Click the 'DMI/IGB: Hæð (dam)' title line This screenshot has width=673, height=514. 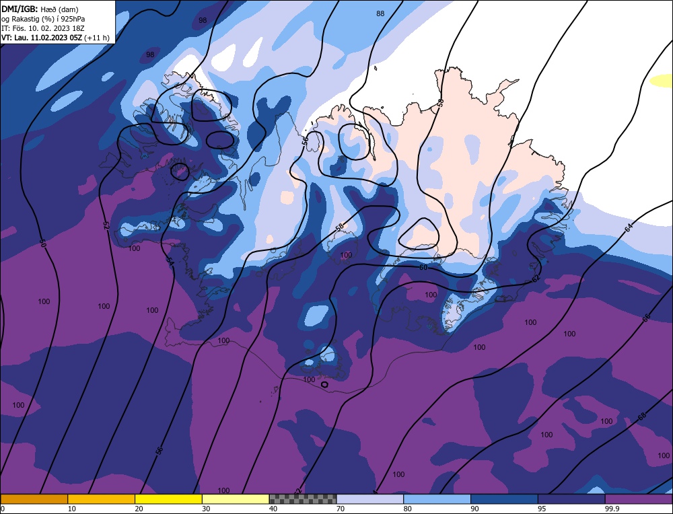coord(40,9)
